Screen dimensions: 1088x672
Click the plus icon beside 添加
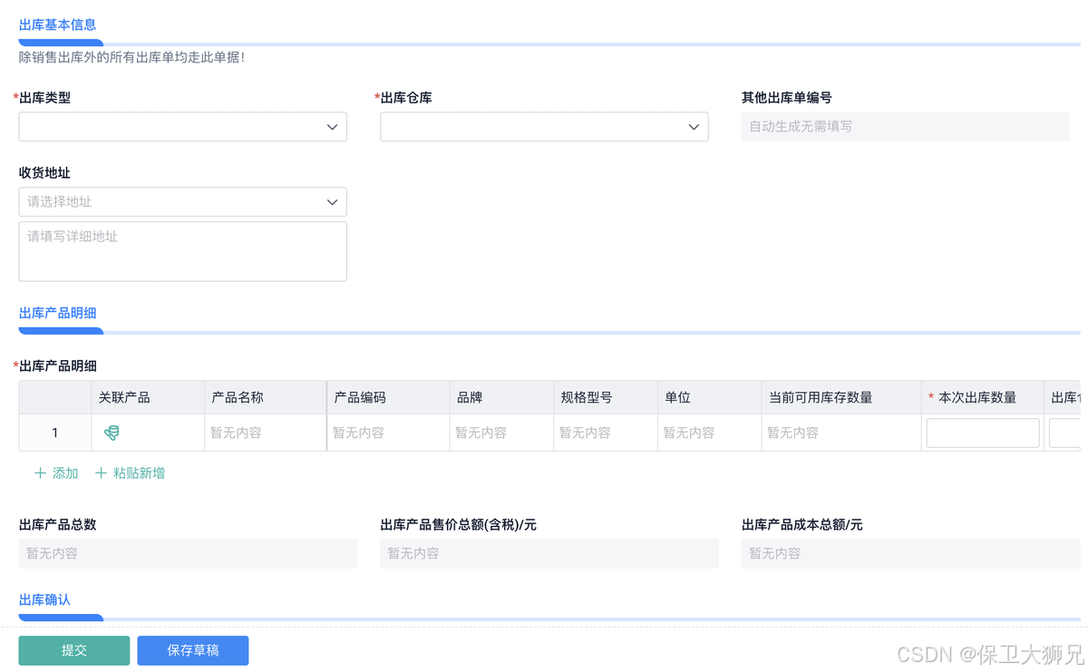(40, 473)
